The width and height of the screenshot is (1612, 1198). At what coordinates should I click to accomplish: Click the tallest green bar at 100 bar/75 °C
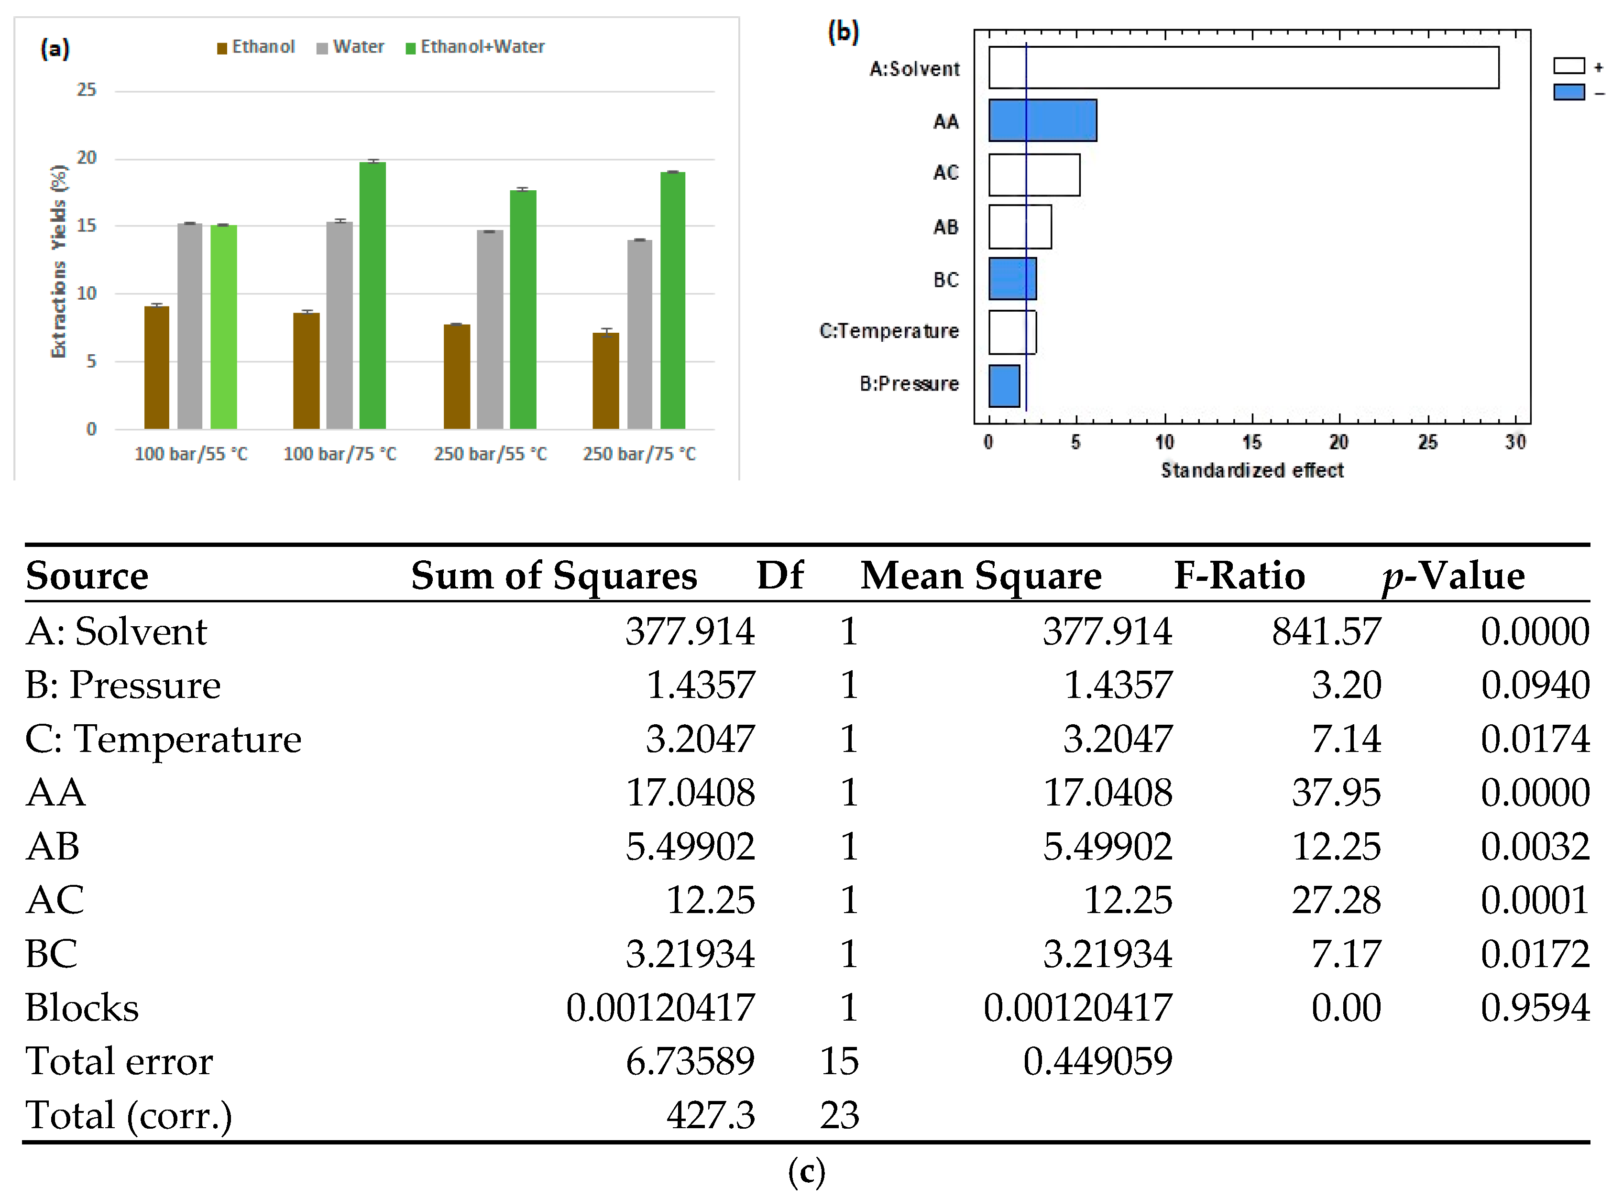373,295
